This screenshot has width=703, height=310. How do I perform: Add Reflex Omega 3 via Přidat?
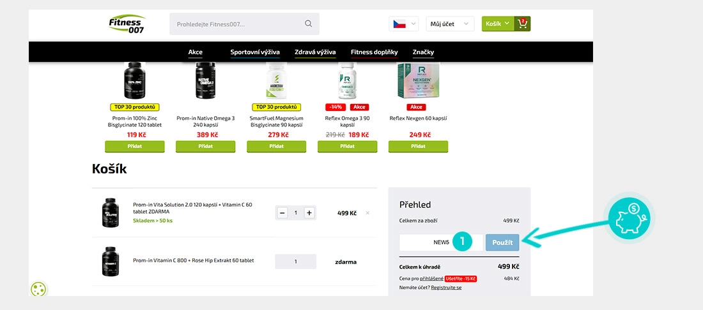[348, 146]
